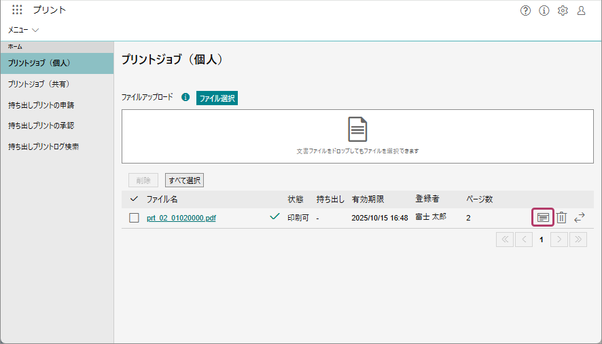Click the 印刷可 status cell

[x=298, y=218]
